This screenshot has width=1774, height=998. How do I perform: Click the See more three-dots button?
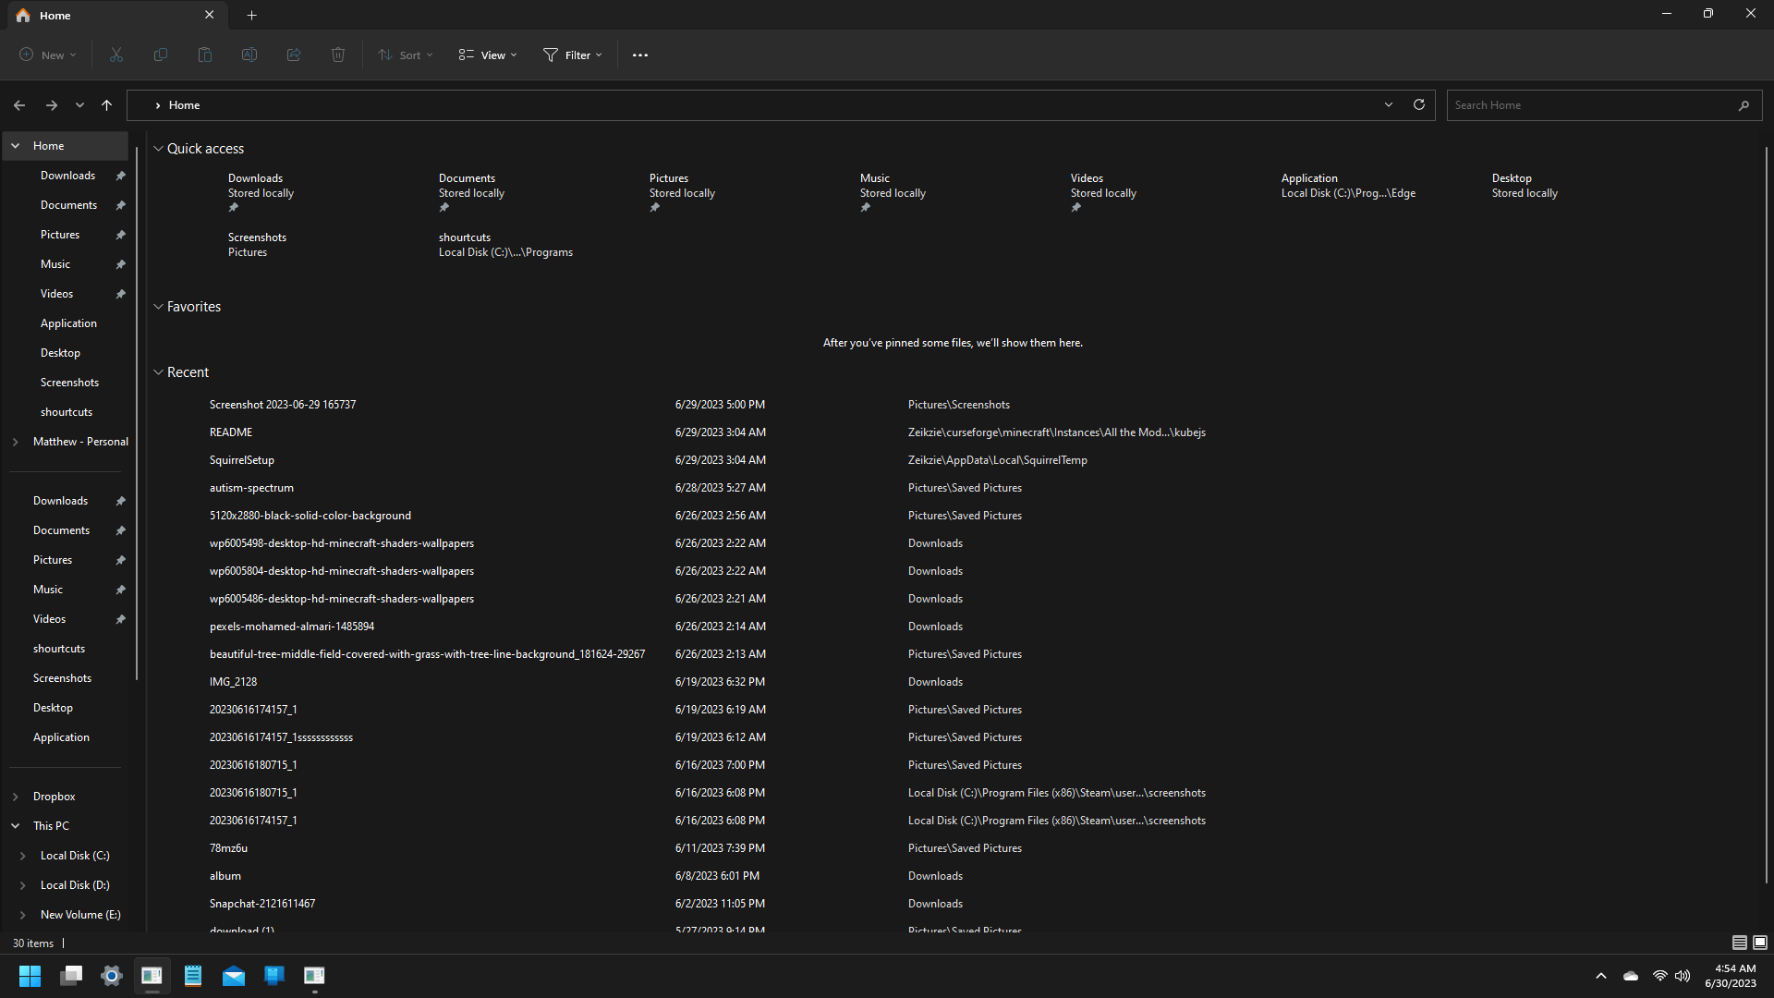[640, 55]
